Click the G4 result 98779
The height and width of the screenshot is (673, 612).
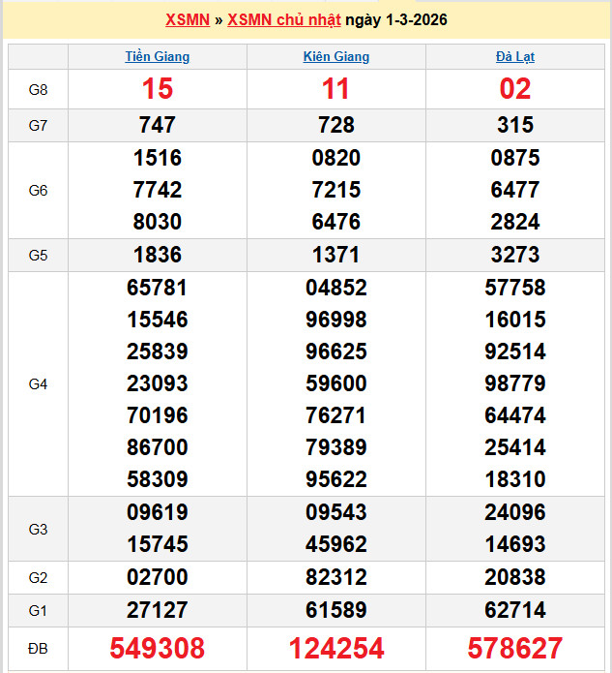515,383
